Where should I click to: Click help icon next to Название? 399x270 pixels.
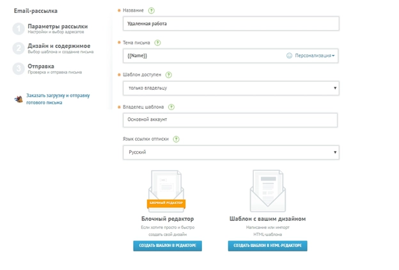pyautogui.click(x=151, y=11)
